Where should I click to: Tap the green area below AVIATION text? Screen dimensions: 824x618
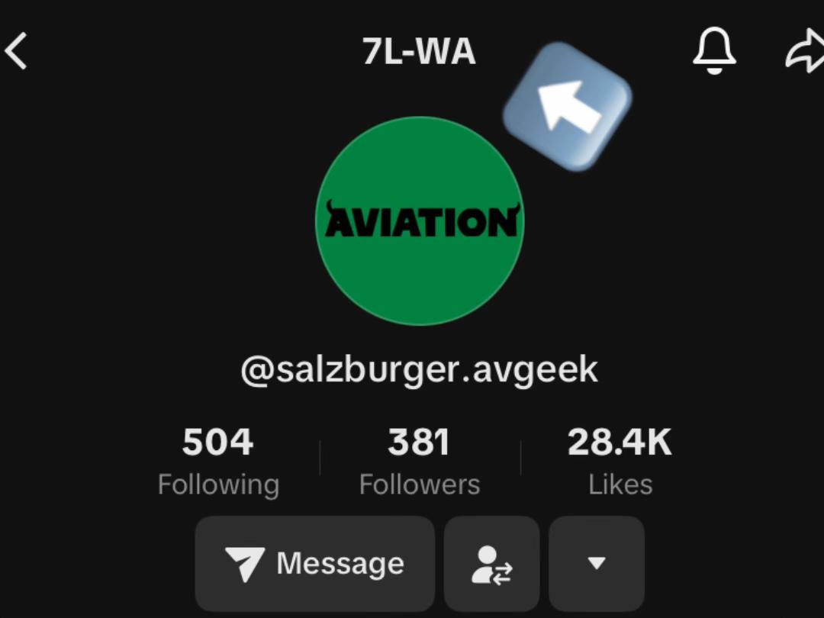pyautogui.click(x=420, y=278)
